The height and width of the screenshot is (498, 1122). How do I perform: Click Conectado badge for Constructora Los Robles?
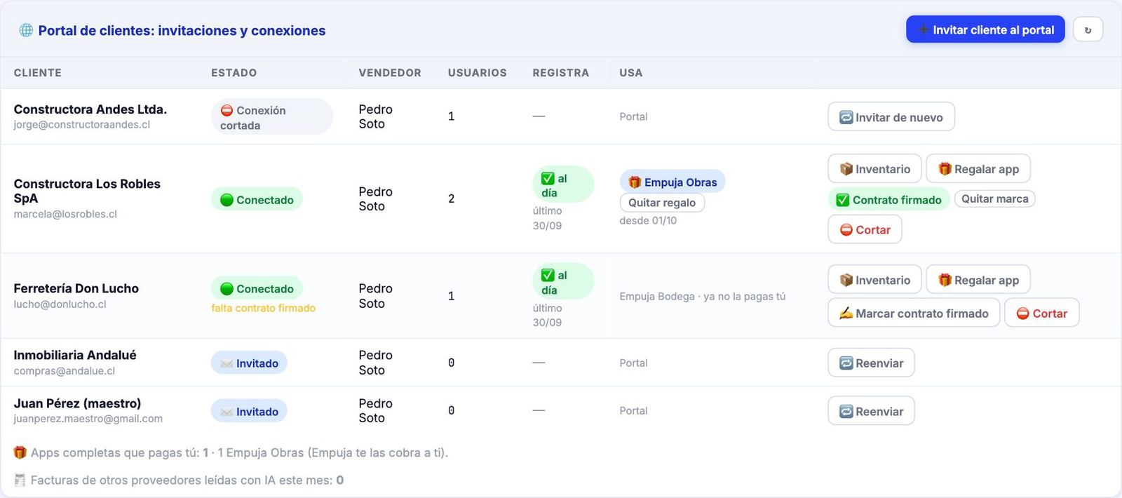[257, 199]
